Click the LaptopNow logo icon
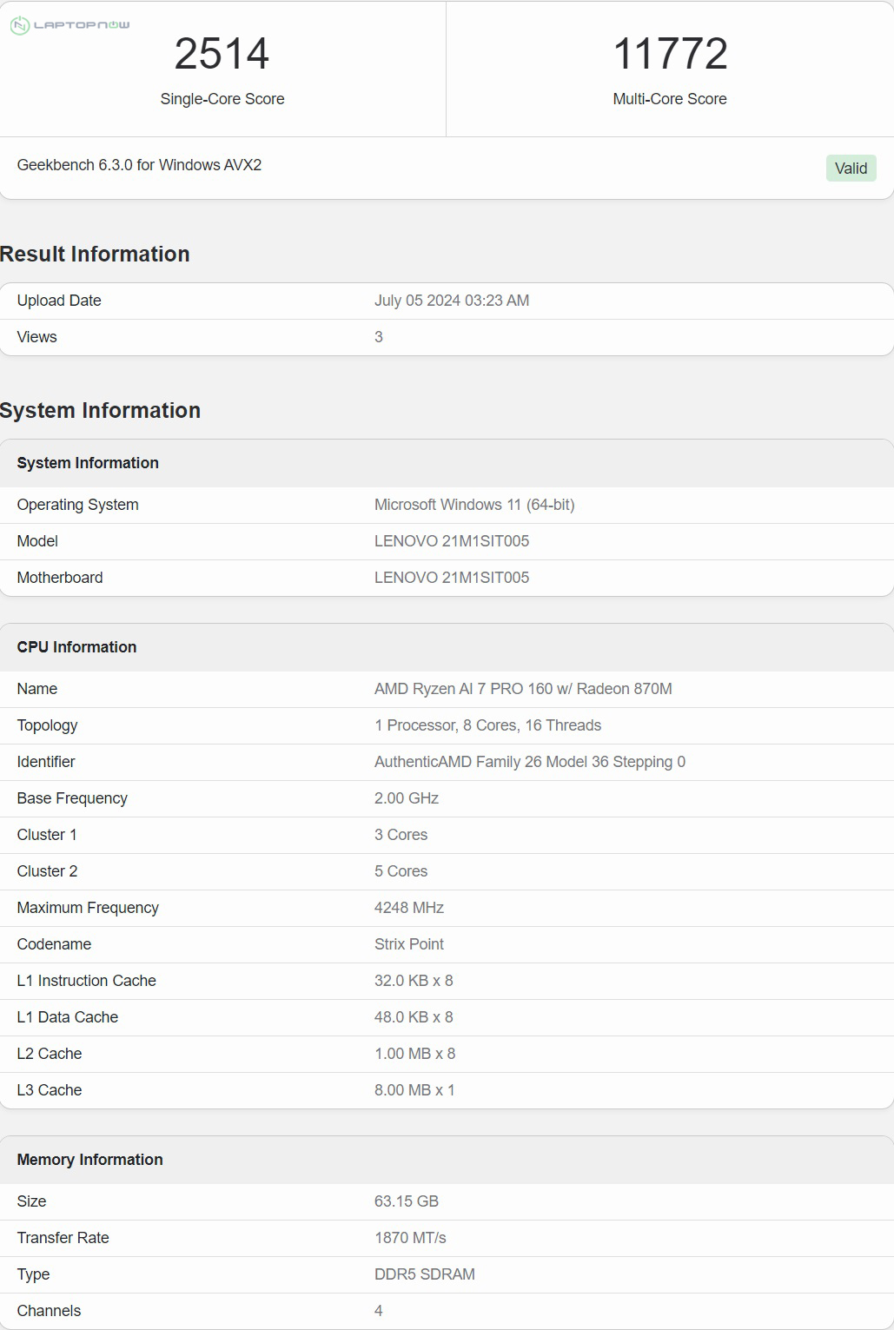Image resolution: width=894 pixels, height=1330 pixels. 20,26
